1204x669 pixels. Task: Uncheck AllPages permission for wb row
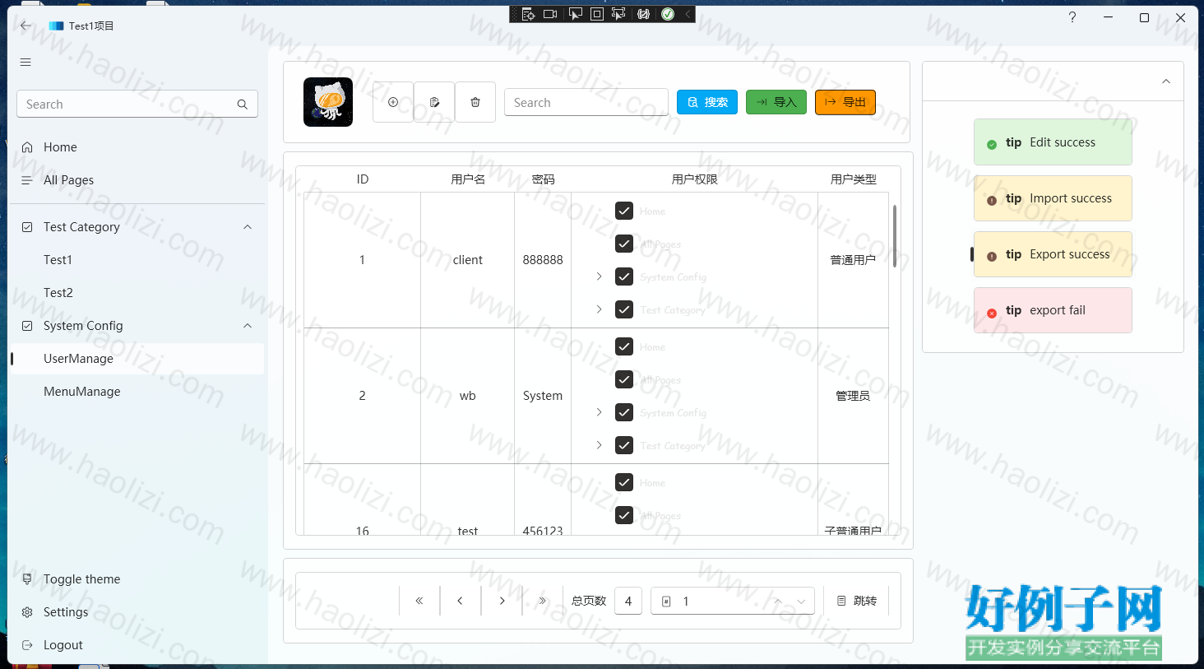[x=624, y=379]
